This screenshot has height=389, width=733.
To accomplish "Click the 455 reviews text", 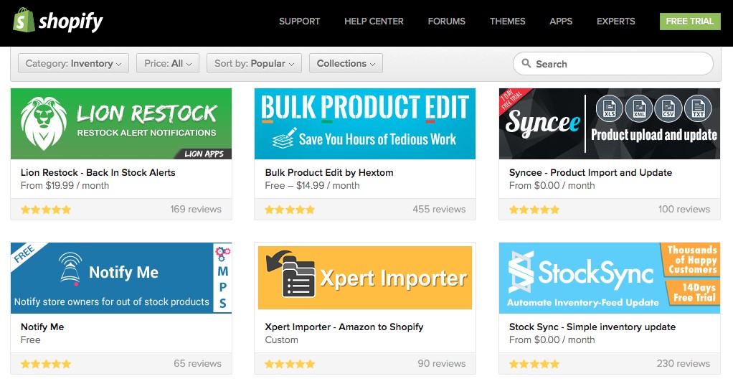I will 439,209.
